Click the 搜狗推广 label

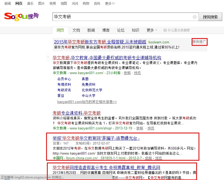[x=199, y=42]
